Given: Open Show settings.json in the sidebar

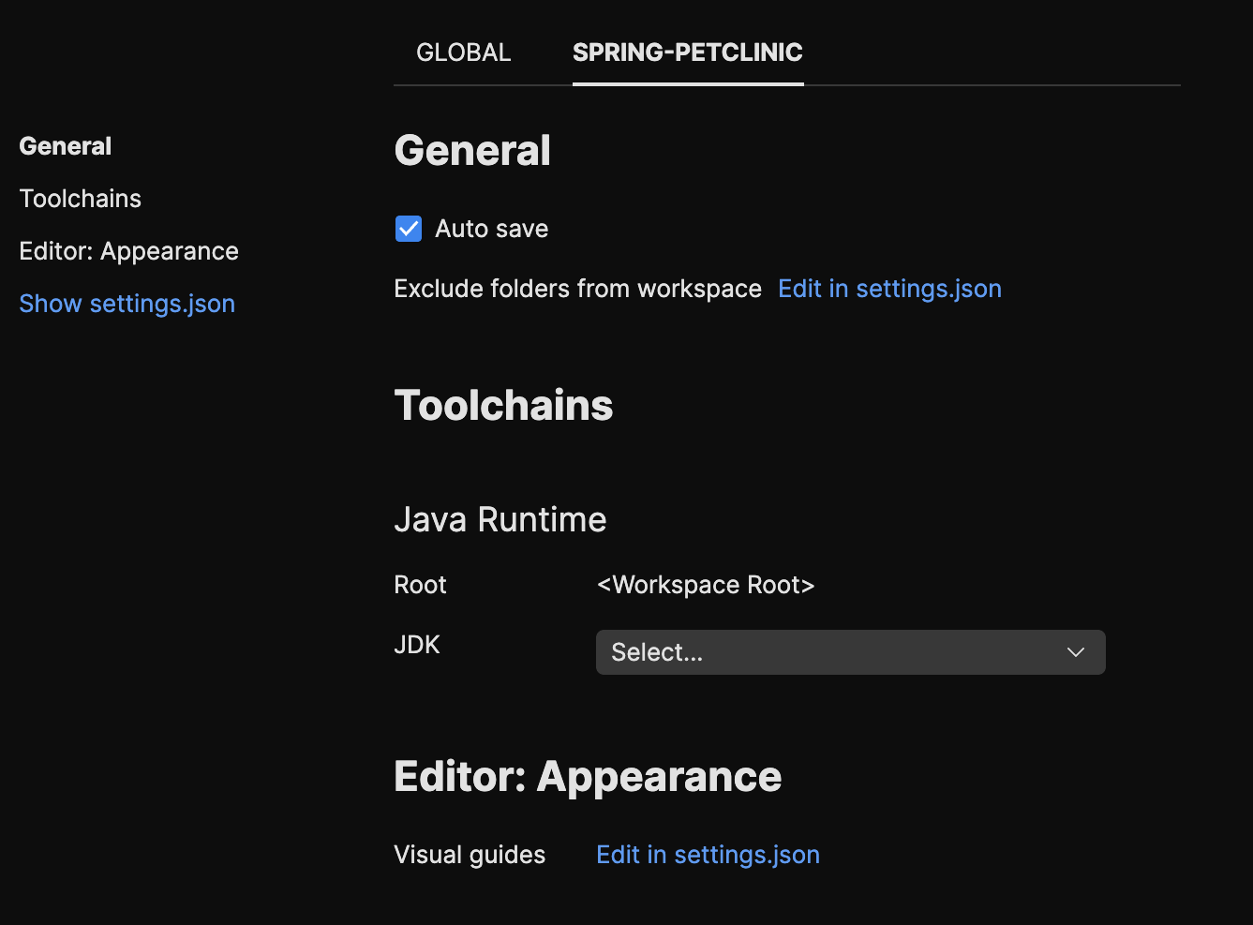Looking at the screenshot, I should (x=127, y=303).
